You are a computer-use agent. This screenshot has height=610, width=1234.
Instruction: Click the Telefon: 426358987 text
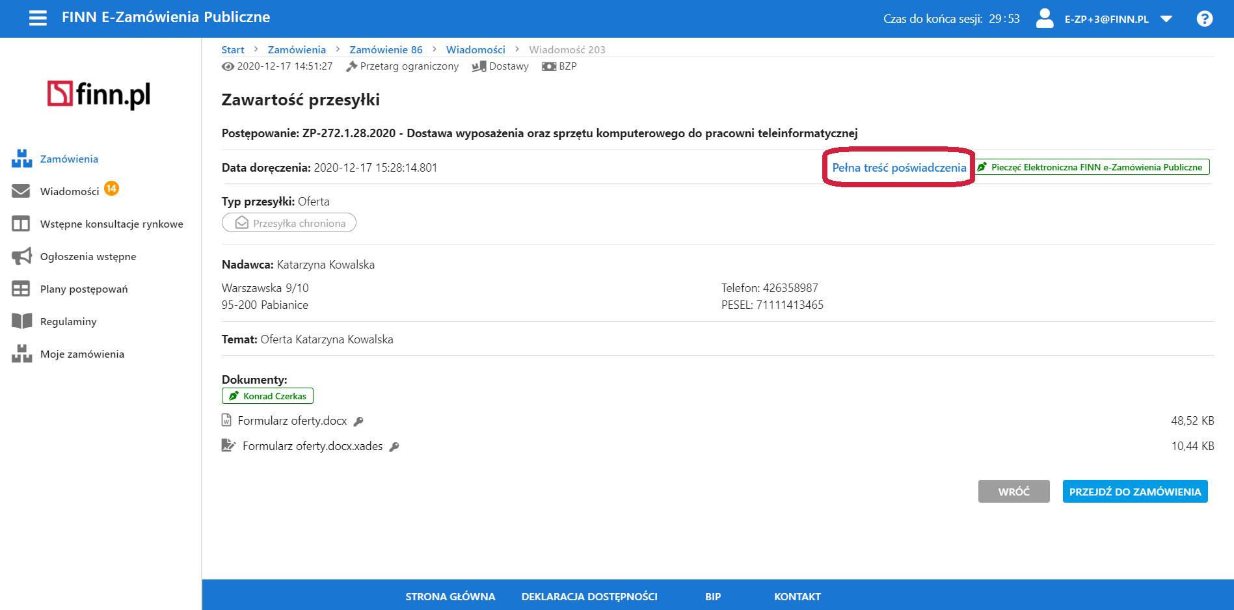(x=770, y=288)
